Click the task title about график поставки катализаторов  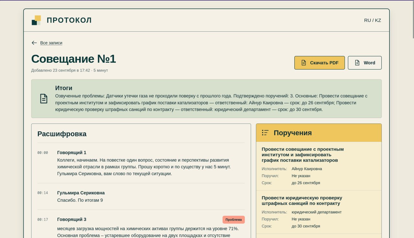pos(303,155)
